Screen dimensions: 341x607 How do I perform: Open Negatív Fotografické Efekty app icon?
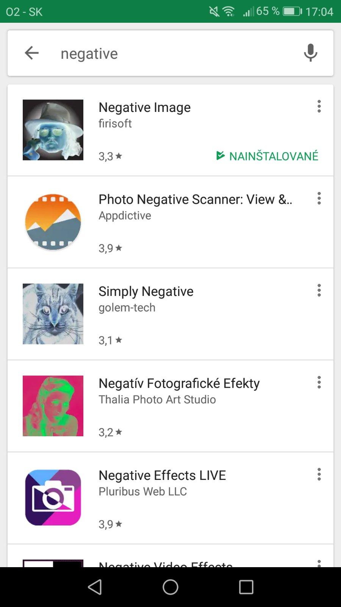tap(53, 406)
